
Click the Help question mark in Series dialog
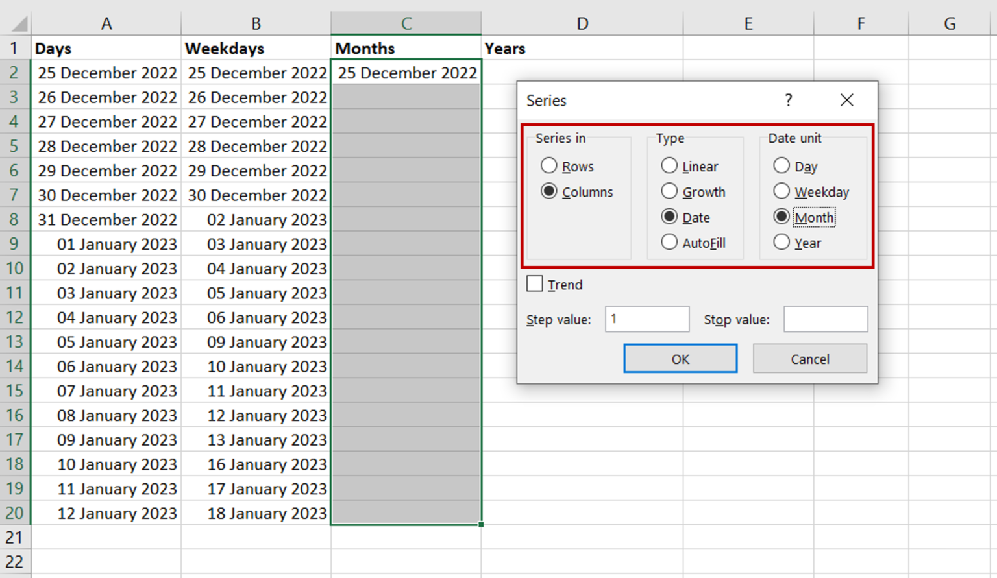click(788, 100)
